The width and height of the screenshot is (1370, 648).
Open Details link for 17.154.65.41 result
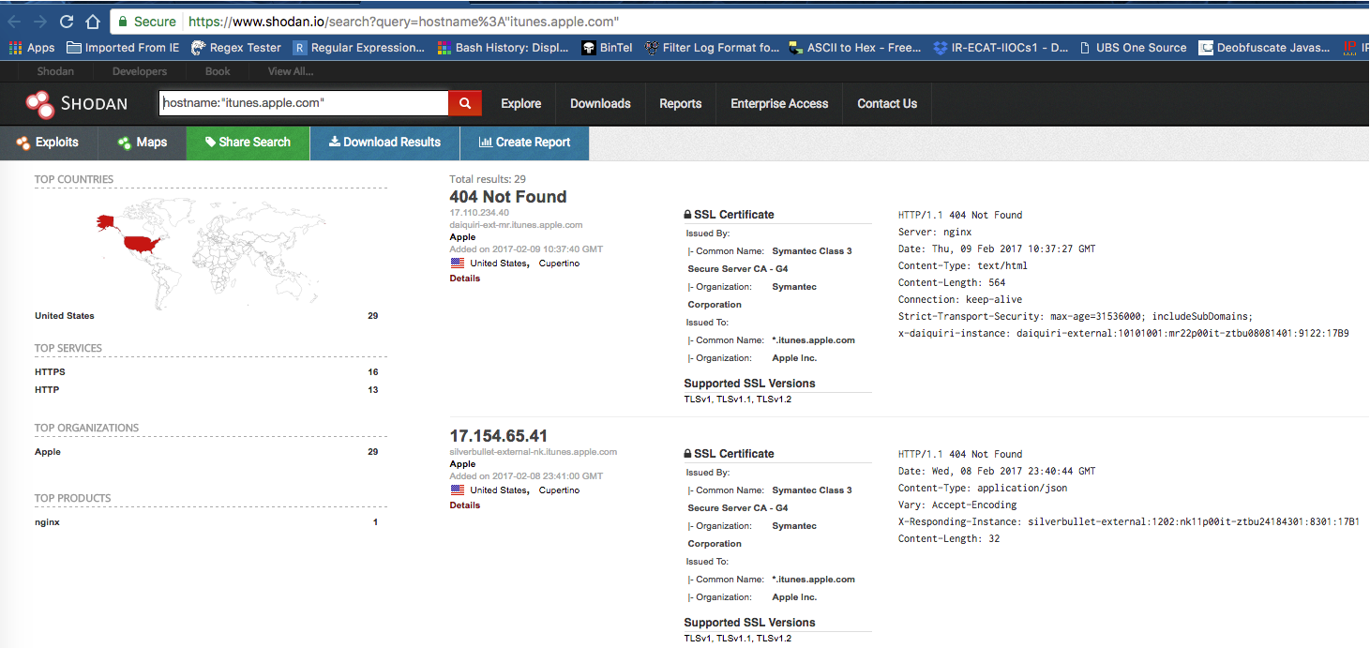tap(464, 505)
